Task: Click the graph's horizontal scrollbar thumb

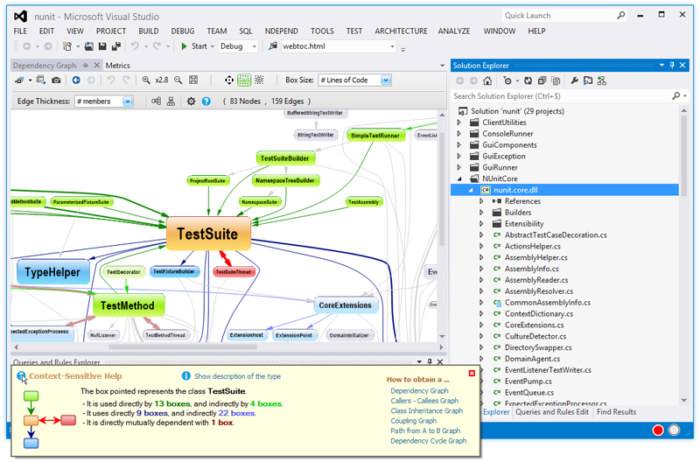Action: tap(183, 346)
